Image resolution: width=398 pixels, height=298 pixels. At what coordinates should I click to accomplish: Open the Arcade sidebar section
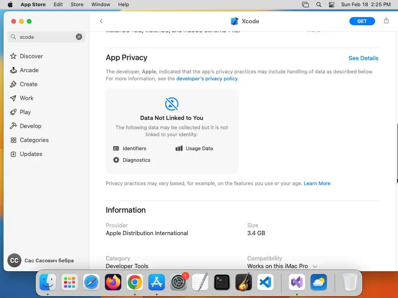coord(24,70)
